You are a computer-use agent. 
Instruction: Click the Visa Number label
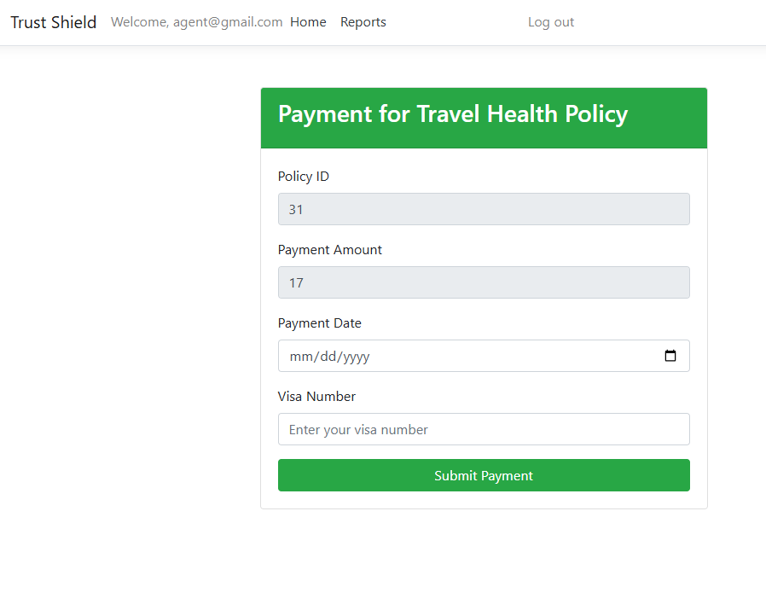click(316, 397)
